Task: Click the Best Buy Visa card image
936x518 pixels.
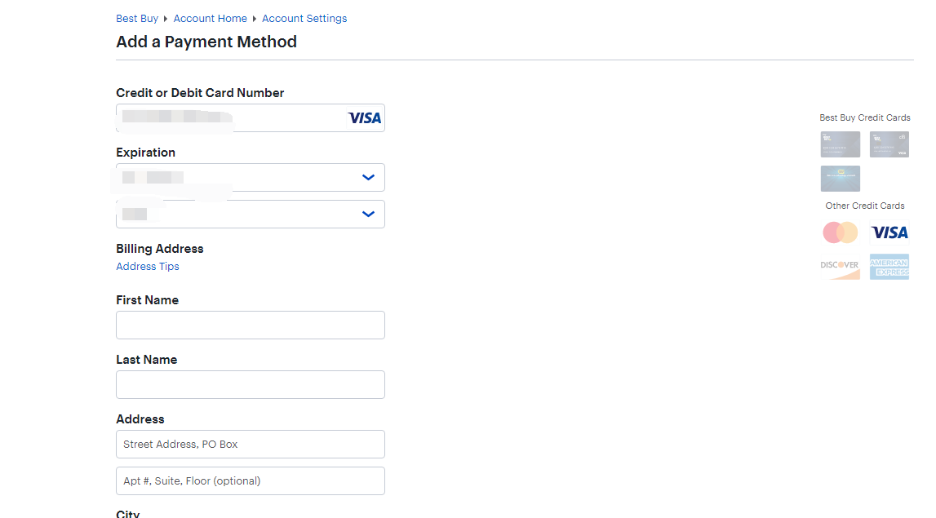Action: (889, 144)
